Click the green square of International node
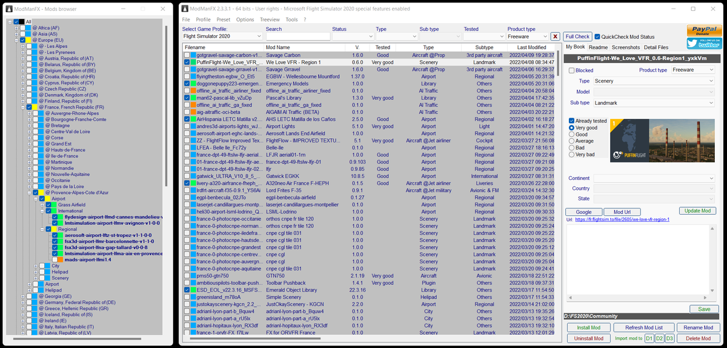Viewport: 727px width, 348px height. 54,211
